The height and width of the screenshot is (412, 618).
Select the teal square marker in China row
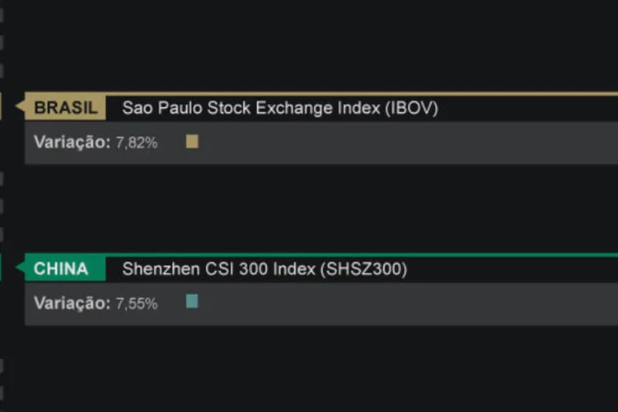click(192, 302)
